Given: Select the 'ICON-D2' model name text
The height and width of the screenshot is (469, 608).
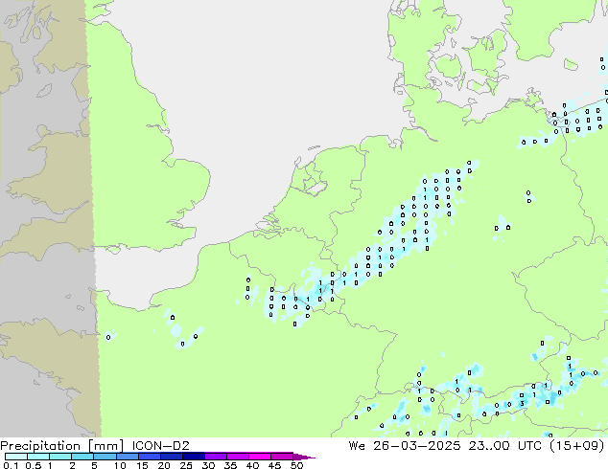Looking at the screenshot, I should point(160,446).
